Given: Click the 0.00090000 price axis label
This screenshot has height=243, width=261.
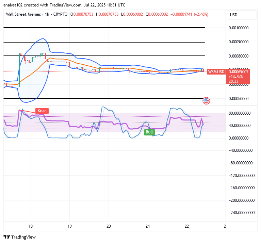Looking at the screenshot, I should [x=239, y=42].
